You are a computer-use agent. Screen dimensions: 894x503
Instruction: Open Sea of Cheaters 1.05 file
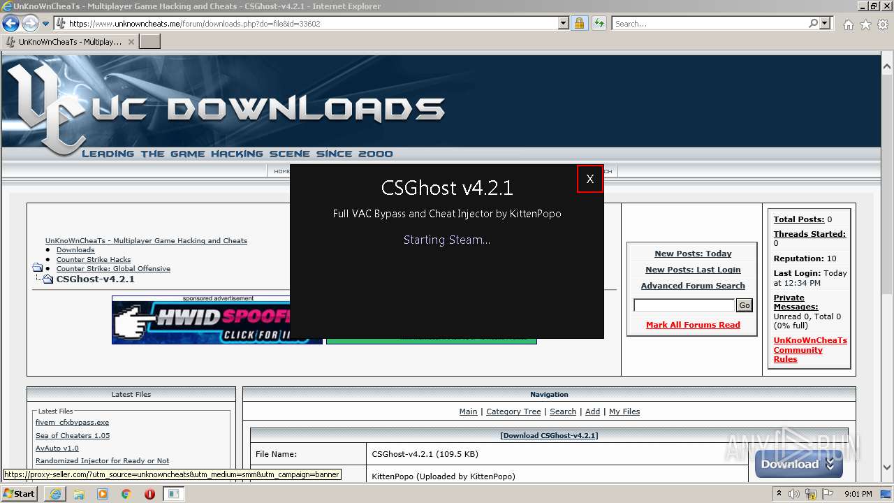73,436
